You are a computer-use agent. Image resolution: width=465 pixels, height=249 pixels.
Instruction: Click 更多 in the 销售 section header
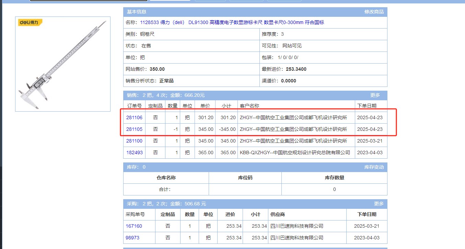[x=375, y=95]
